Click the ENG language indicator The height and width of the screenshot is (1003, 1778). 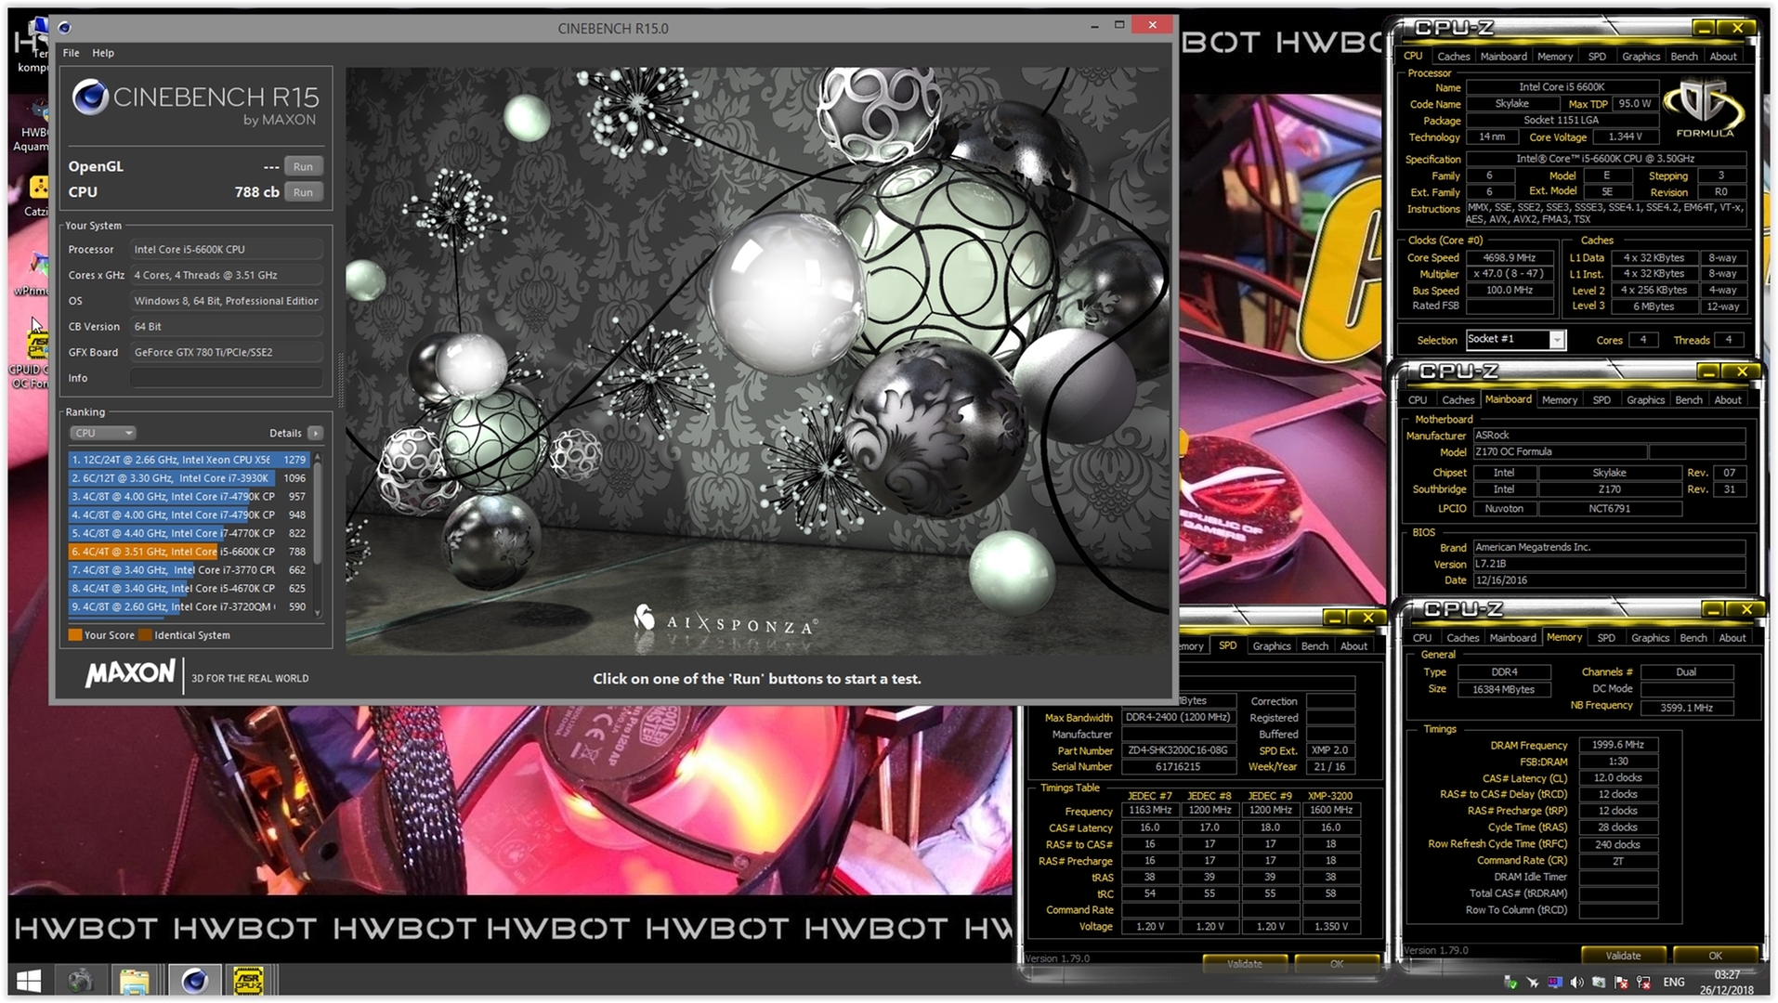pos(1673,983)
